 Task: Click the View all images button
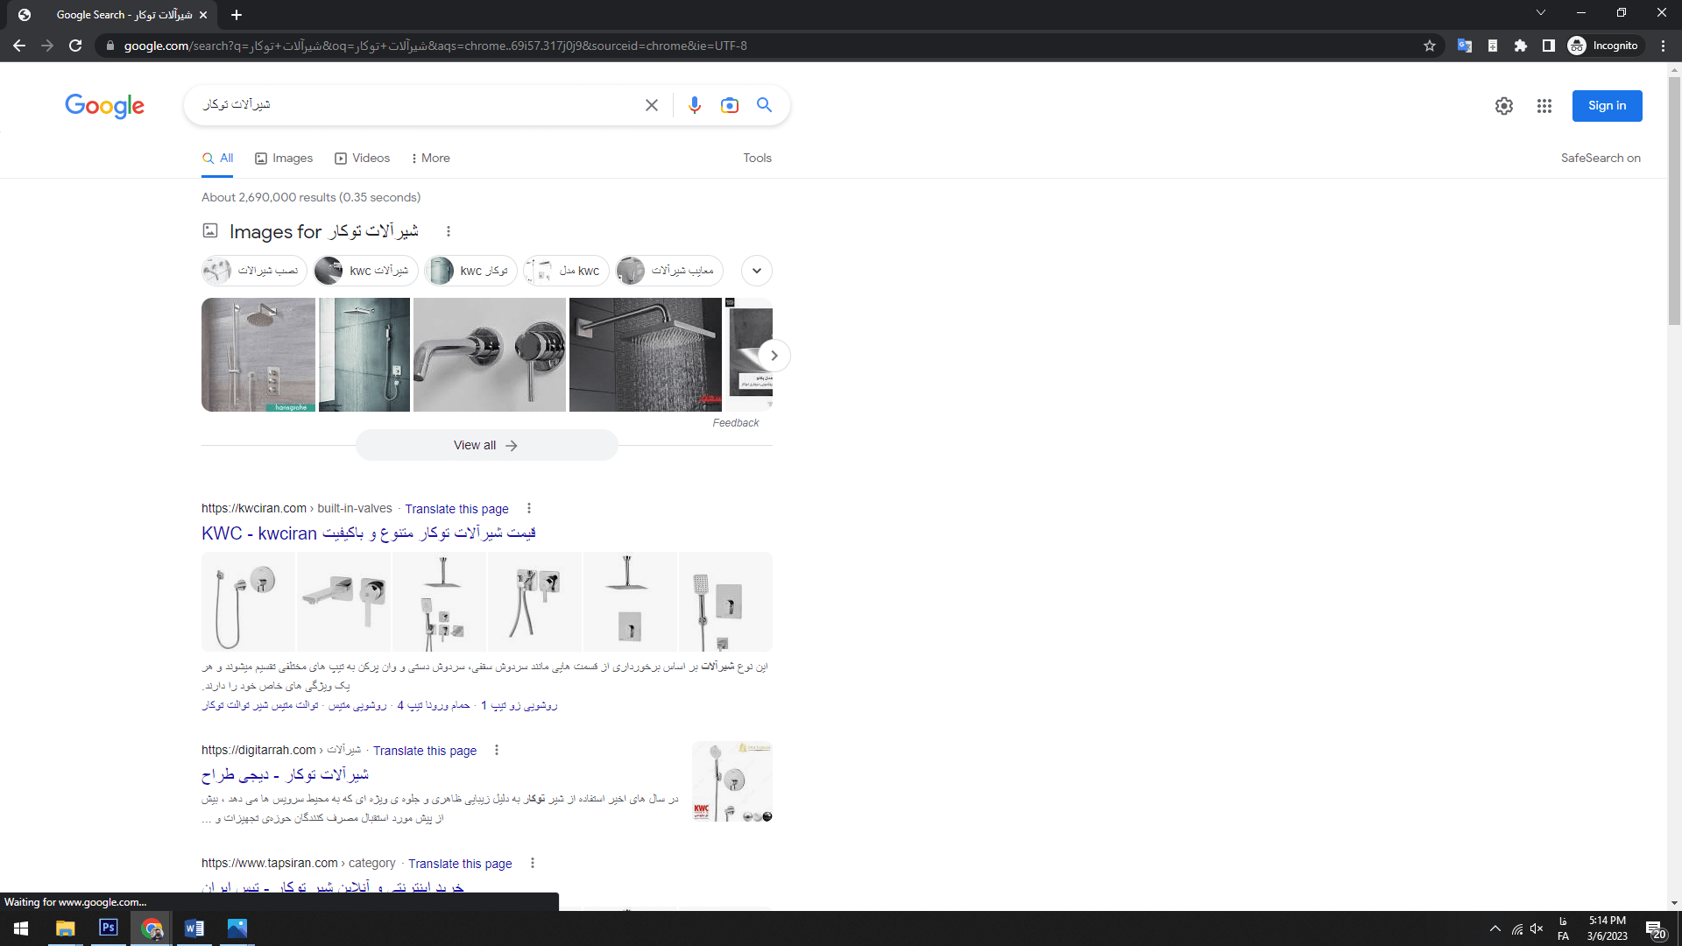pos(486,446)
